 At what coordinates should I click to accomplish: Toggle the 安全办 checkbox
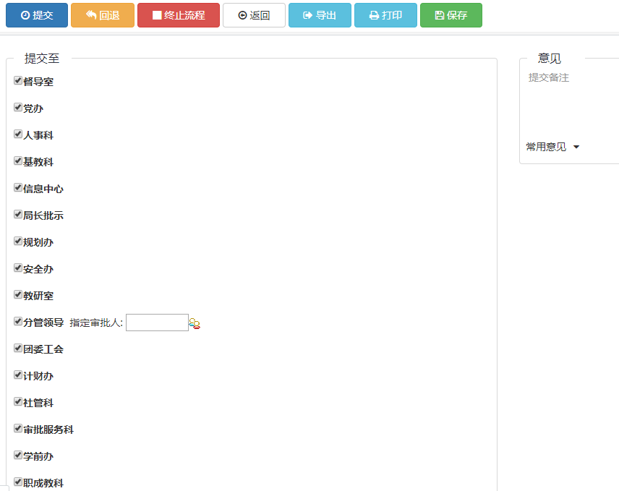coord(18,268)
